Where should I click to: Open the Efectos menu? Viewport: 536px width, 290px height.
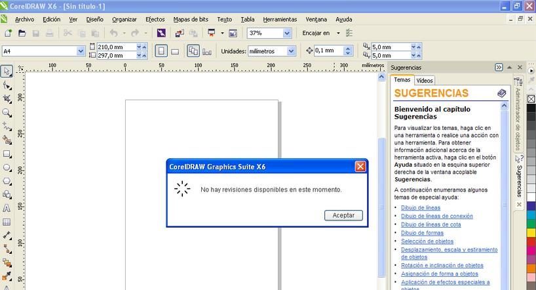tap(155, 20)
